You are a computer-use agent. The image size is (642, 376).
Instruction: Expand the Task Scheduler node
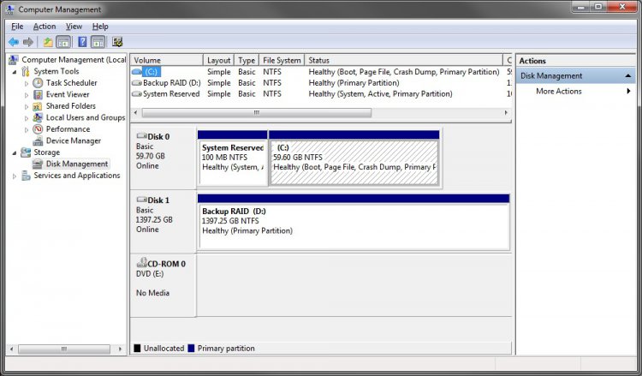27,83
